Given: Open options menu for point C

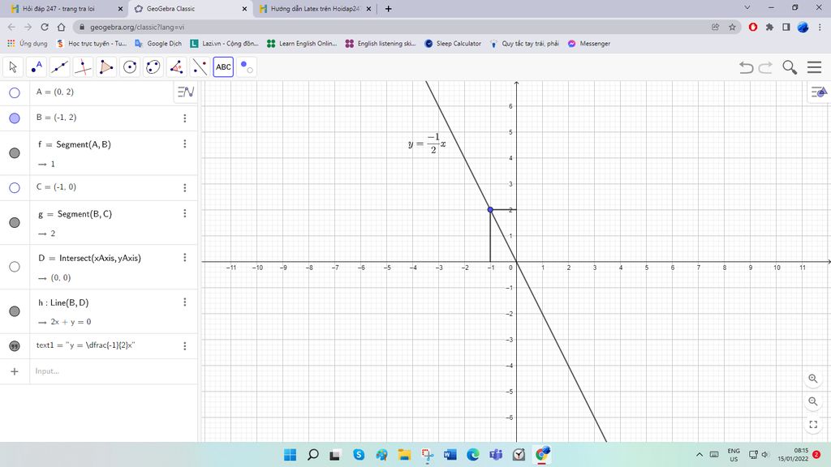Looking at the screenshot, I should pos(184,187).
